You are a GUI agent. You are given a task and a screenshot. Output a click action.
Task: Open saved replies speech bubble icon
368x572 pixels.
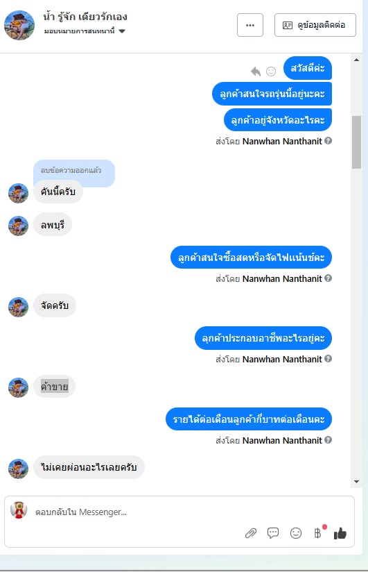tap(273, 533)
